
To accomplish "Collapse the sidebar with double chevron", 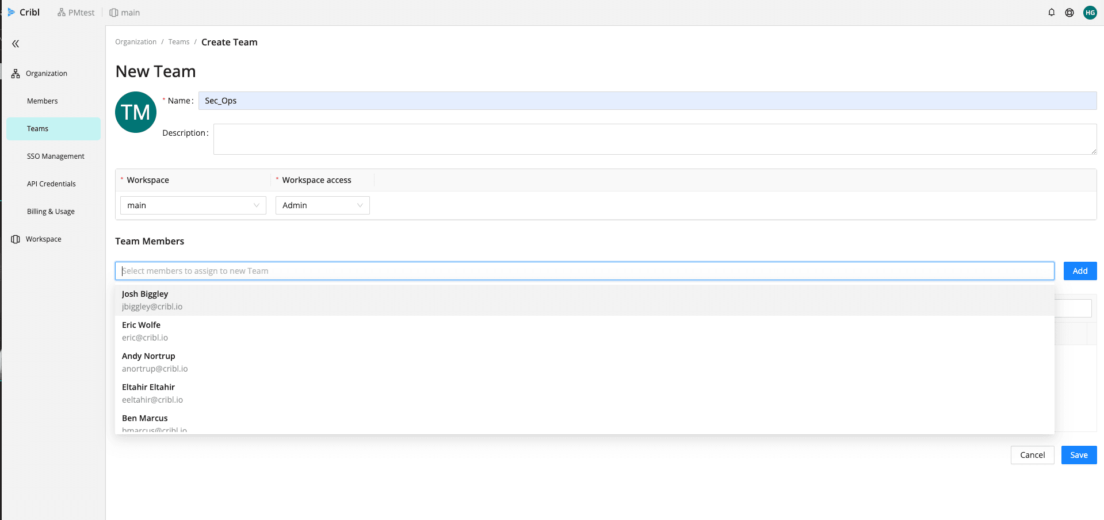I will 16,44.
